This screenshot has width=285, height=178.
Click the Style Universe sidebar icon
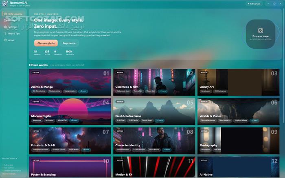point(5,14)
